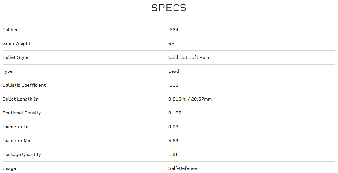Select the .310 ballistic coefficient value
Image resolution: width=338 pixels, height=173 pixels.
[x=173, y=85]
